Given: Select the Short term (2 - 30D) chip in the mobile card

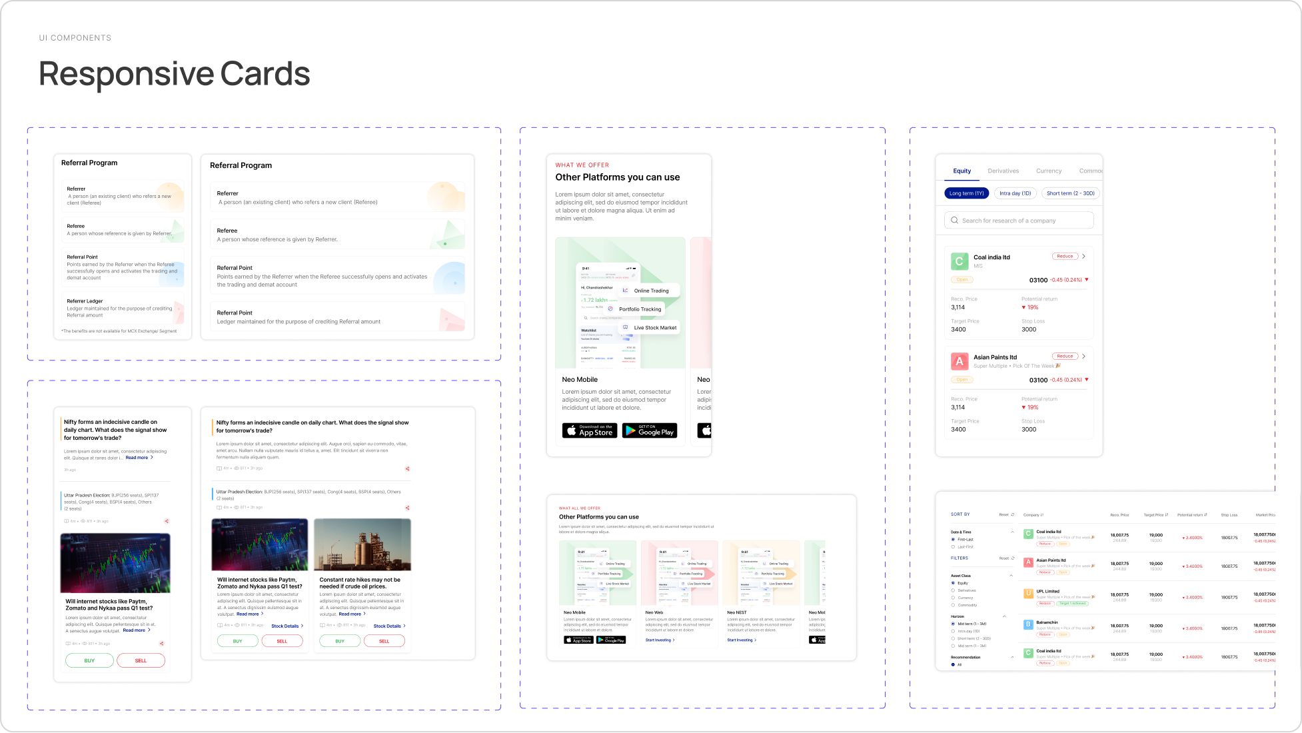Looking at the screenshot, I should pyautogui.click(x=1070, y=193).
